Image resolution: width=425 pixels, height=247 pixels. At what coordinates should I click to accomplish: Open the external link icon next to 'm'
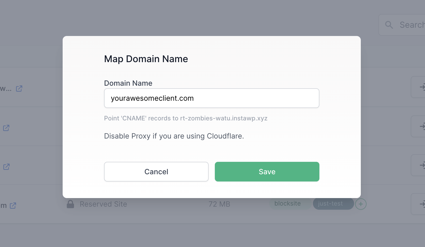13,206
